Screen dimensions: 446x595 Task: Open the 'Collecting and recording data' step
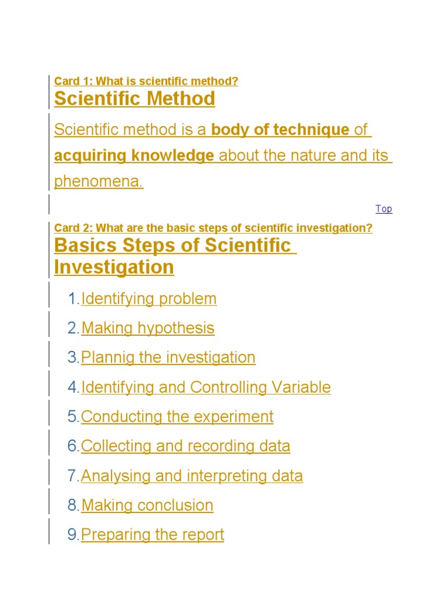point(185,446)
